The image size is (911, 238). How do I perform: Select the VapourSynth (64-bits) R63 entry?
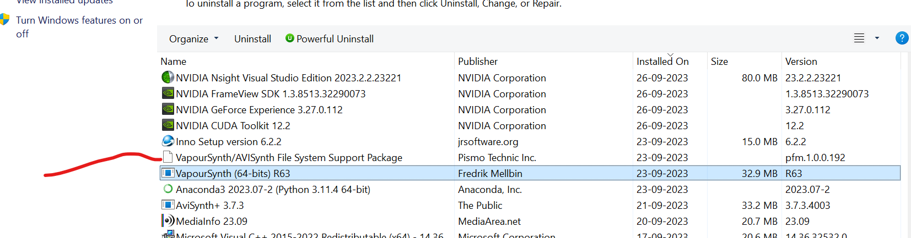233,173
